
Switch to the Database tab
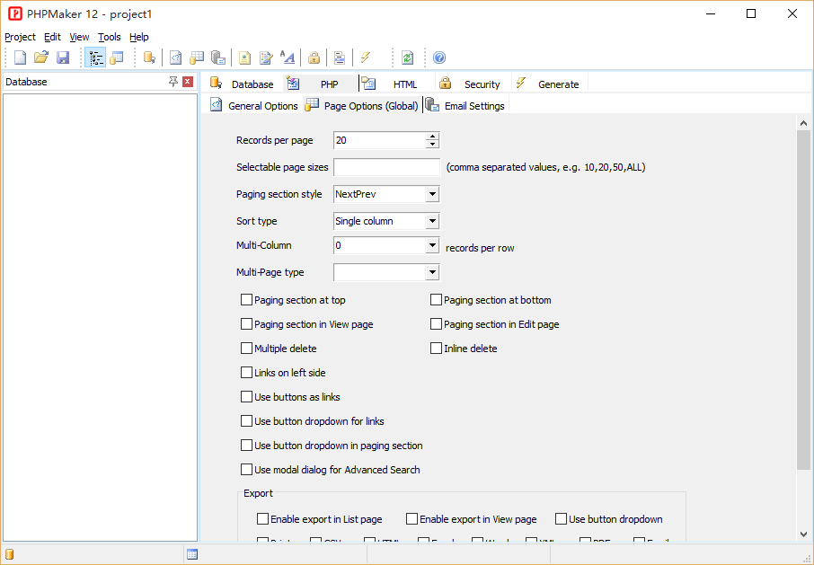pyautogui.click(x=242, y=84)
